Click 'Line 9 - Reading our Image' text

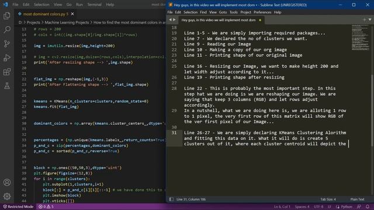pos(217,44)
